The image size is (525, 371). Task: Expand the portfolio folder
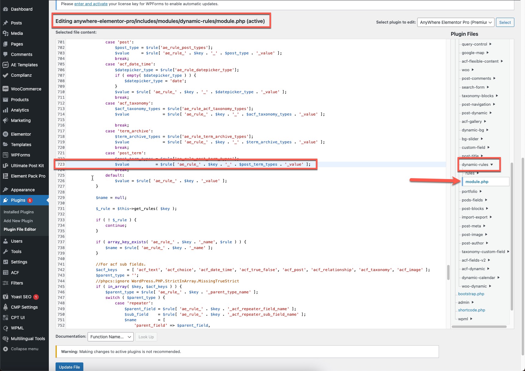point(481,191)
